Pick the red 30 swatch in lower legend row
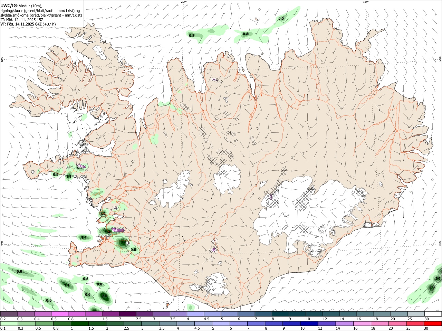The width and height of the screenshot is (442, 331). pyautogui.click(x=433, y=324)
